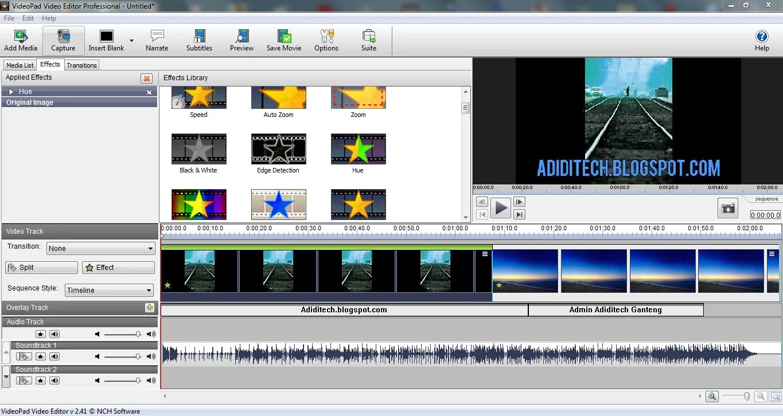Image resolution: width=783 pixels, height=416 pixels.
Task: Zoom out on the timeline
Action: point(761,396)
